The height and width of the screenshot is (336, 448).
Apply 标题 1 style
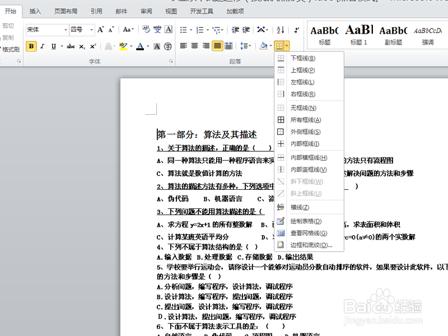359,35
